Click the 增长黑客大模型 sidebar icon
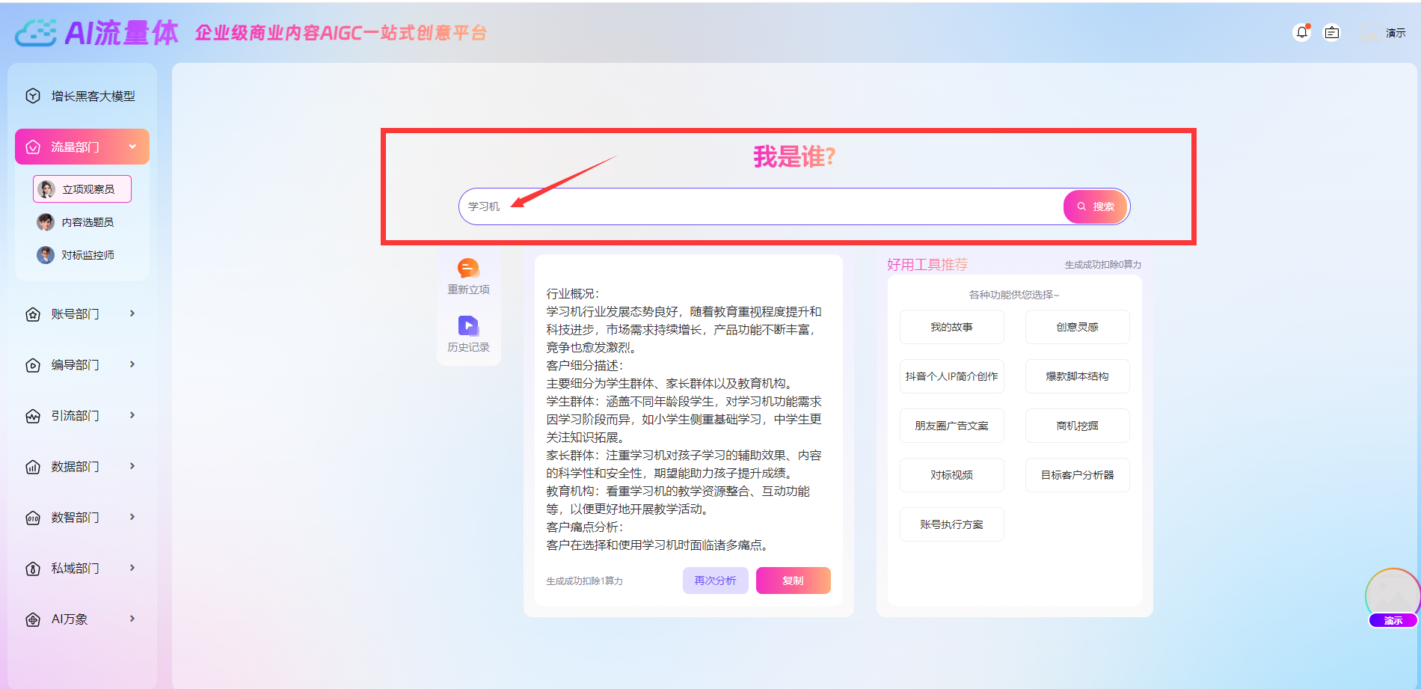Screen dimensions: 1421x689 (32, 95)
